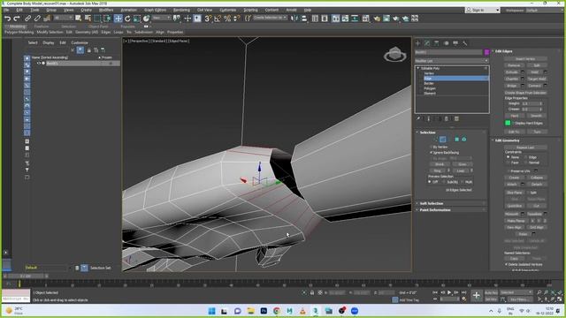Open File Explorer from the taskbar
The height and width of the screenshot is (318, 566).
250,311
